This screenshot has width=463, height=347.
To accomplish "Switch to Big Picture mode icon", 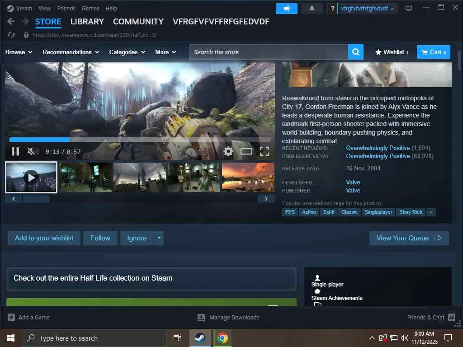I will (409, 9).
